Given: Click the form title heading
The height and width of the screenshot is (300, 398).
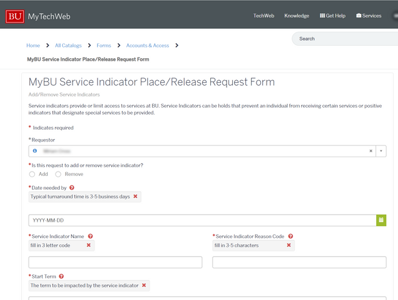Looking at the screenshot, I should (x=151, y=82).
